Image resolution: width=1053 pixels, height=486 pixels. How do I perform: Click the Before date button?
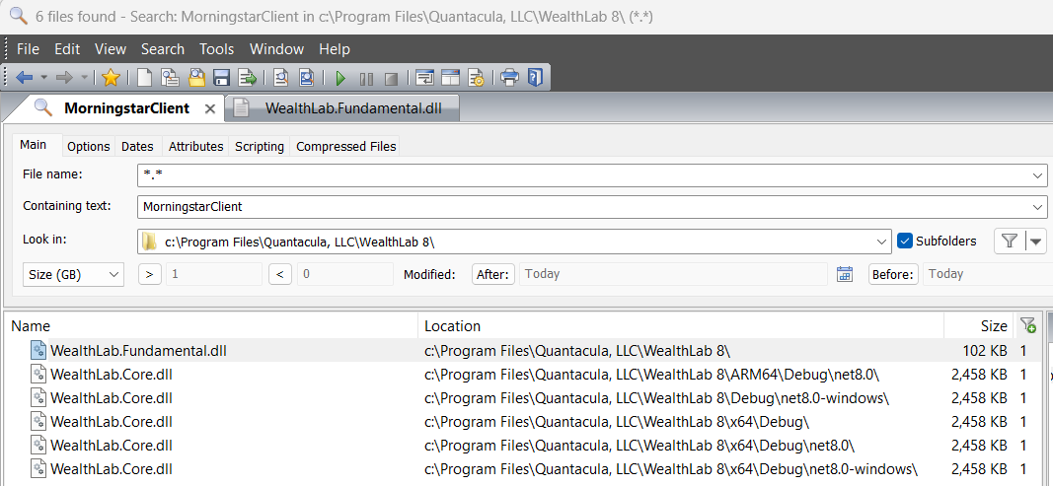click(x=893, y=274)
